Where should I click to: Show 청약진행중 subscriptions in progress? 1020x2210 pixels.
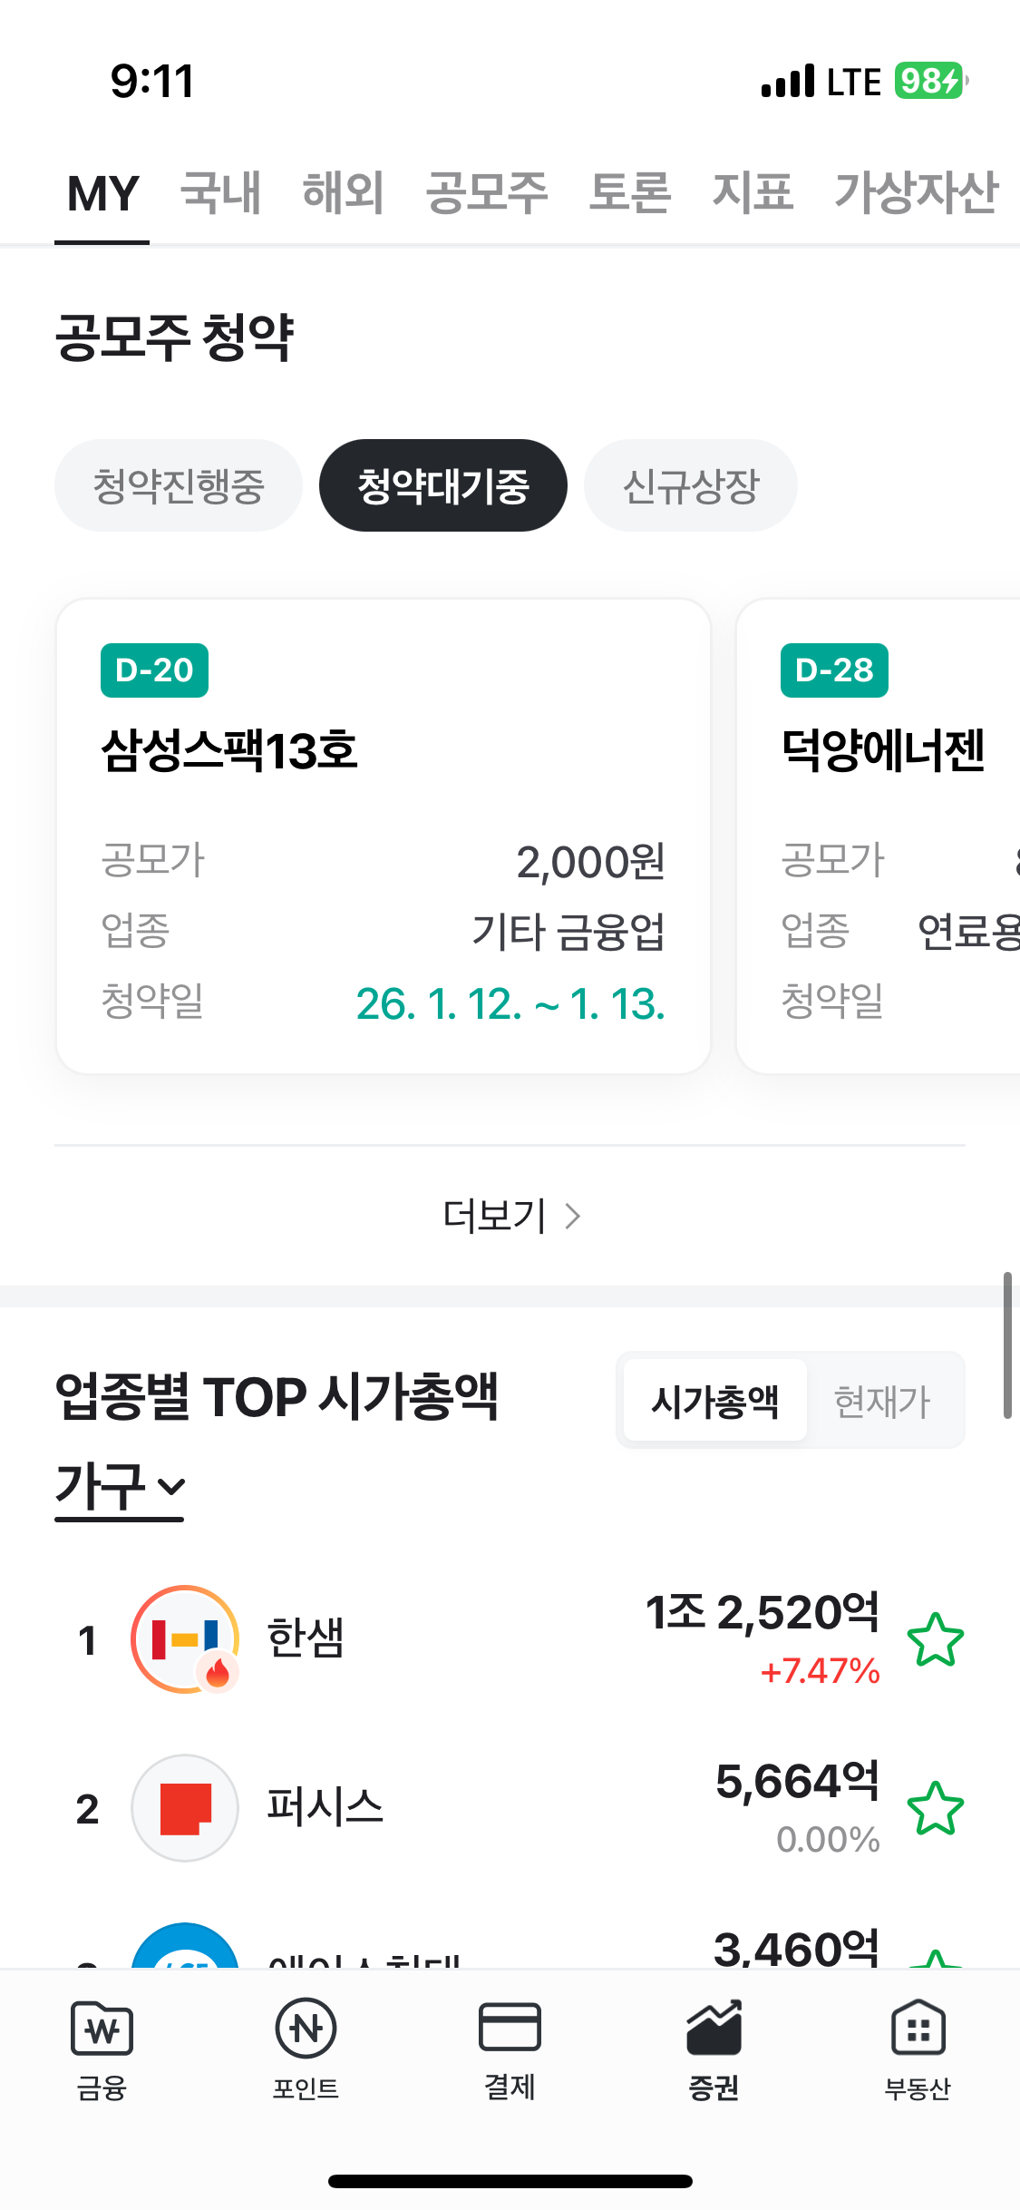(x=179, y=485)
